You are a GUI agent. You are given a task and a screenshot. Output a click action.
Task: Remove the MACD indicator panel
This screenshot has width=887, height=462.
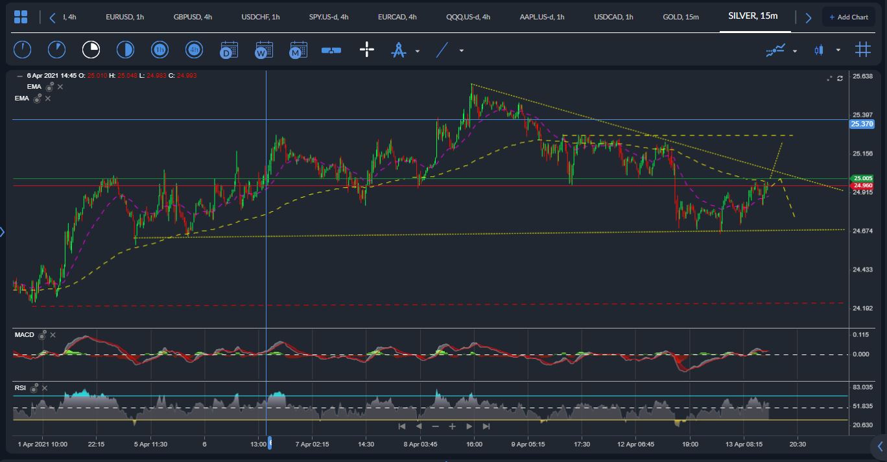[53, 335]
